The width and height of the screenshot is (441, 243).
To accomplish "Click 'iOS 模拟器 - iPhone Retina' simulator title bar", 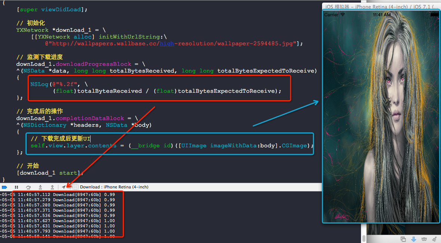I will [x=382, y=6].
